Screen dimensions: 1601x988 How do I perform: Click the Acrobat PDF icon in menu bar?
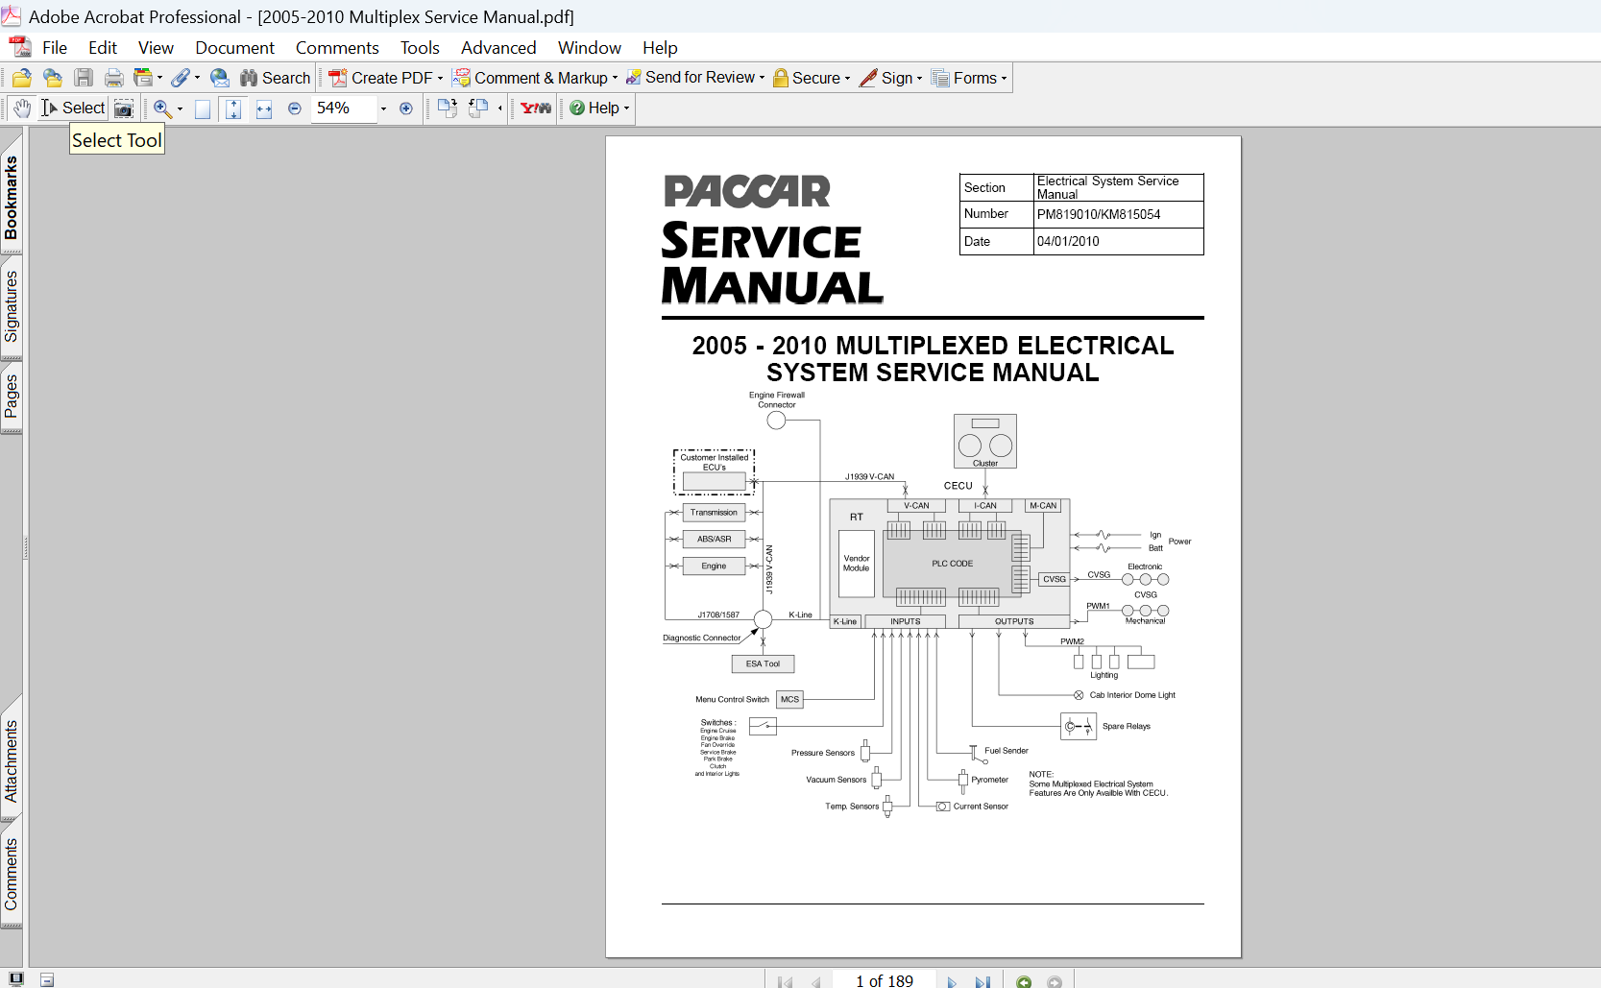click(x=19, y=47)
